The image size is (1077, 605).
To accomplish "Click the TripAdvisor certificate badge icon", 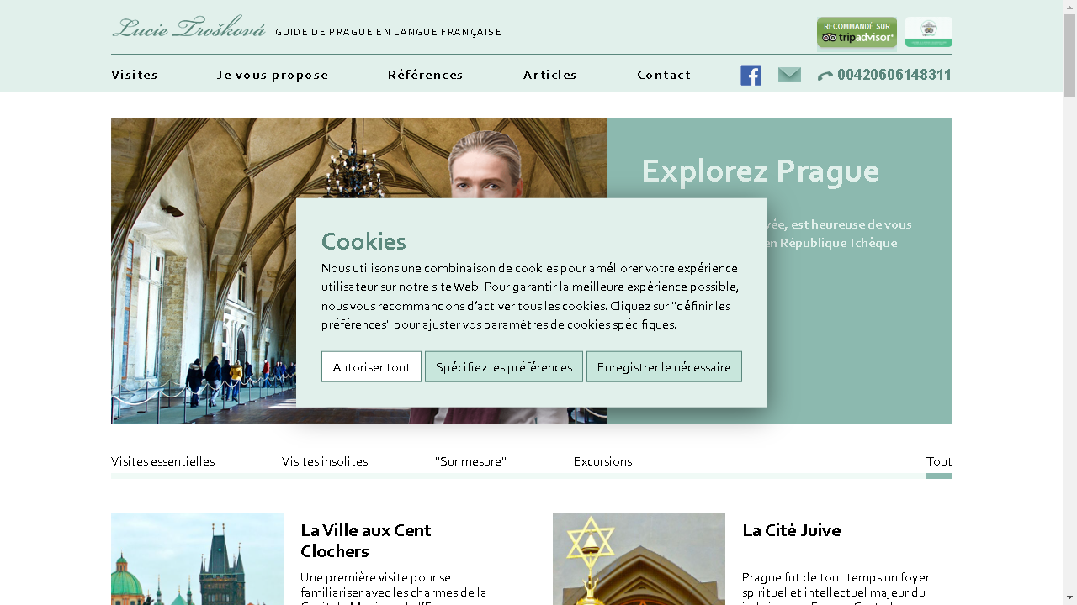I will coord(929,32).
